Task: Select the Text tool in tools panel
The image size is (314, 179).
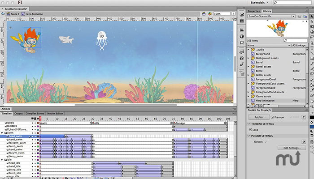Action: click(312, 48)
